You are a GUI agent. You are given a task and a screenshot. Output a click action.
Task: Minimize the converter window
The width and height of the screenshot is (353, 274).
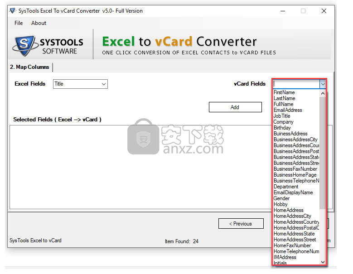(x=283, y=11)
